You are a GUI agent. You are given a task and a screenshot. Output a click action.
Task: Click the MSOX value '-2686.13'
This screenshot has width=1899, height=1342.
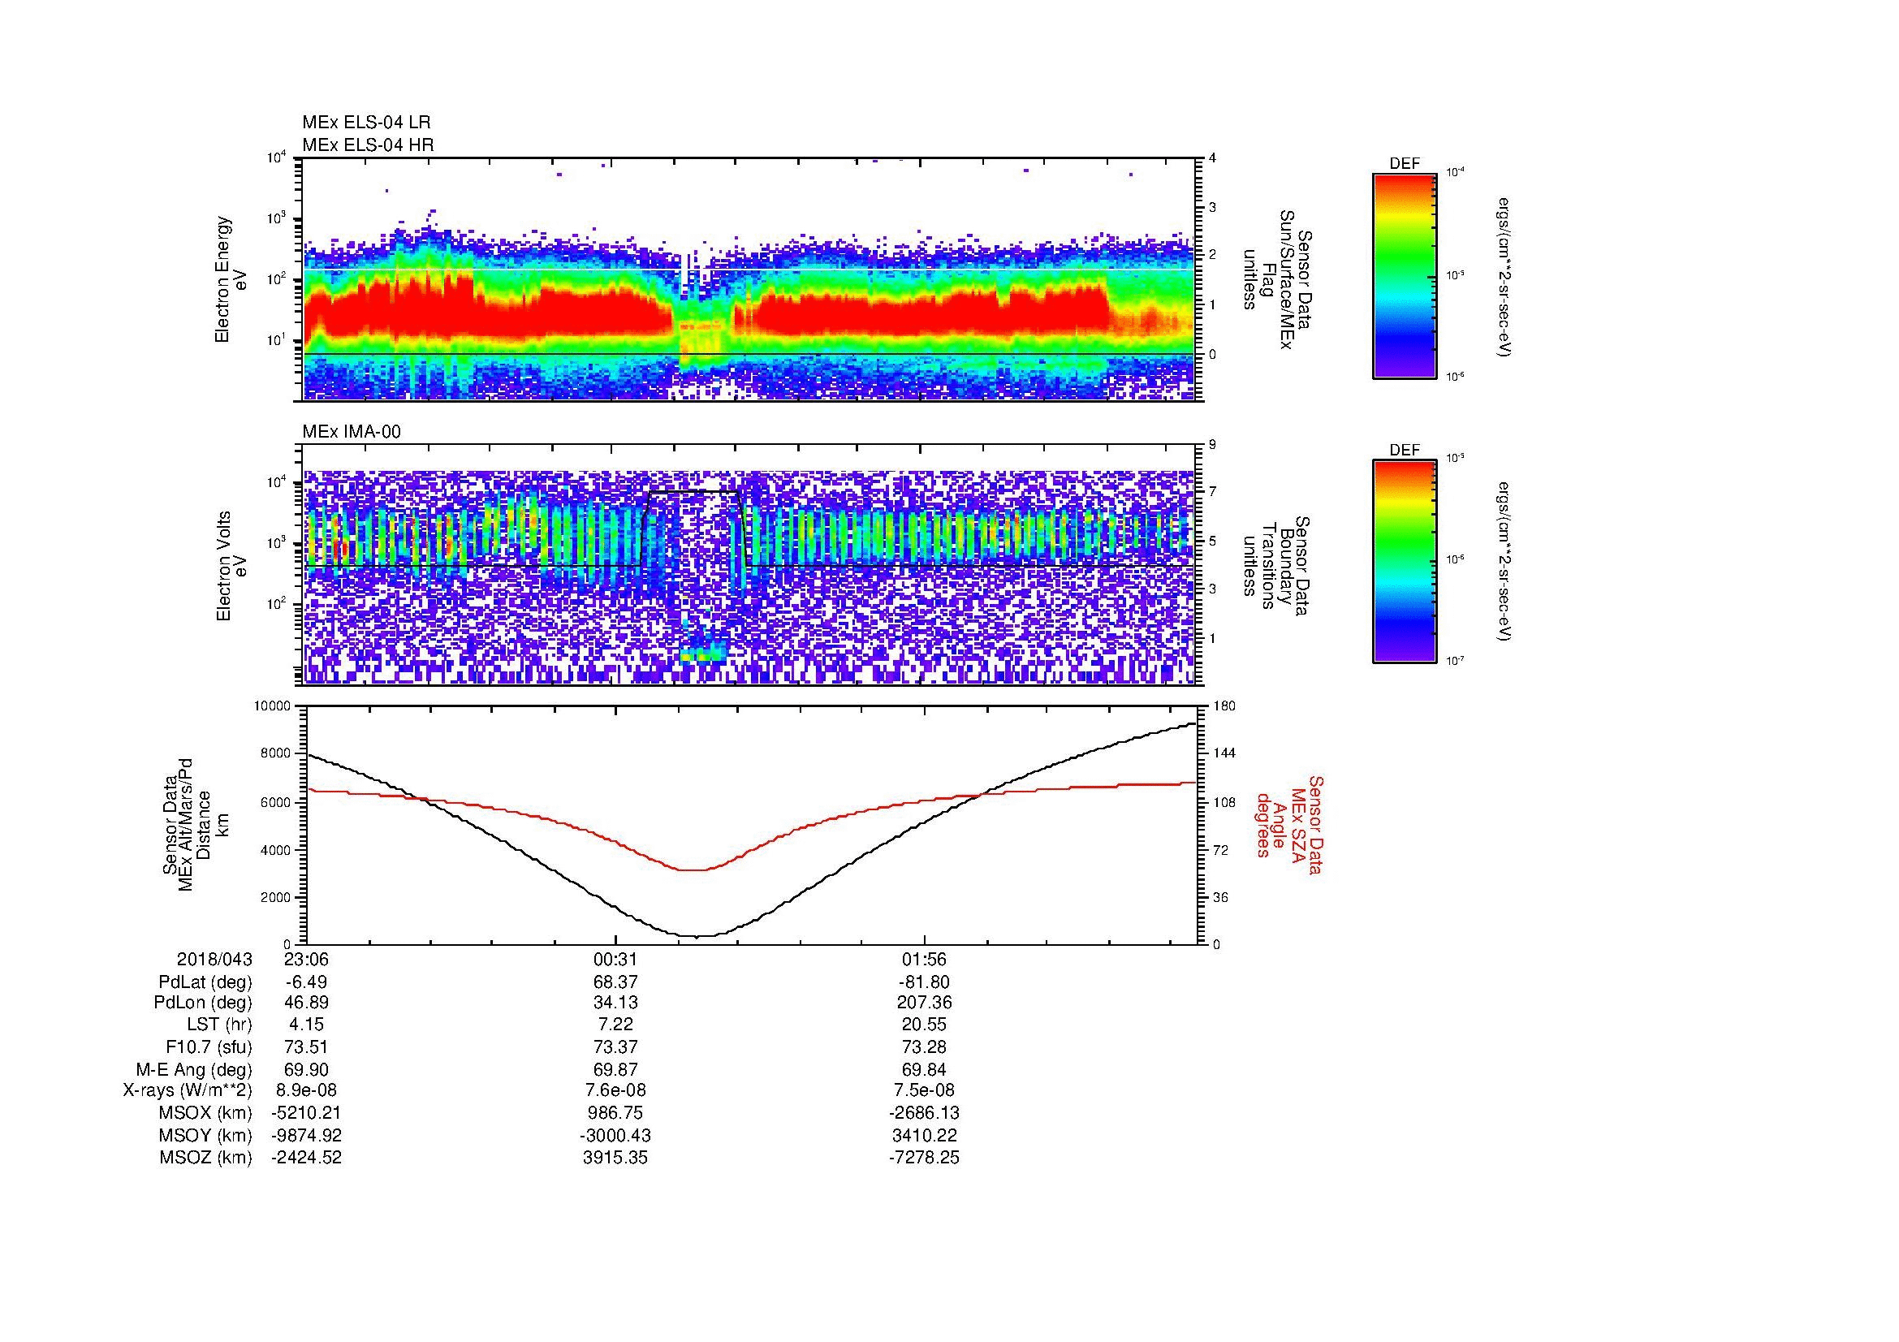tap(925, 1113)
